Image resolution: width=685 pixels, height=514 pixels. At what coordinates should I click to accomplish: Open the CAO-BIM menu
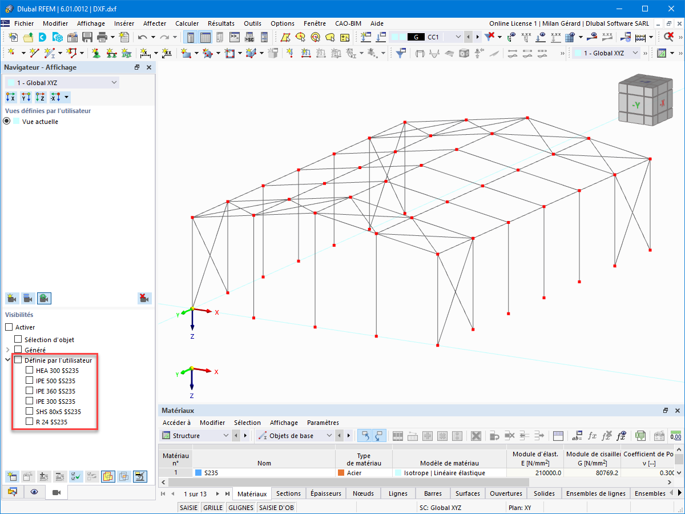tap(348, 23)
